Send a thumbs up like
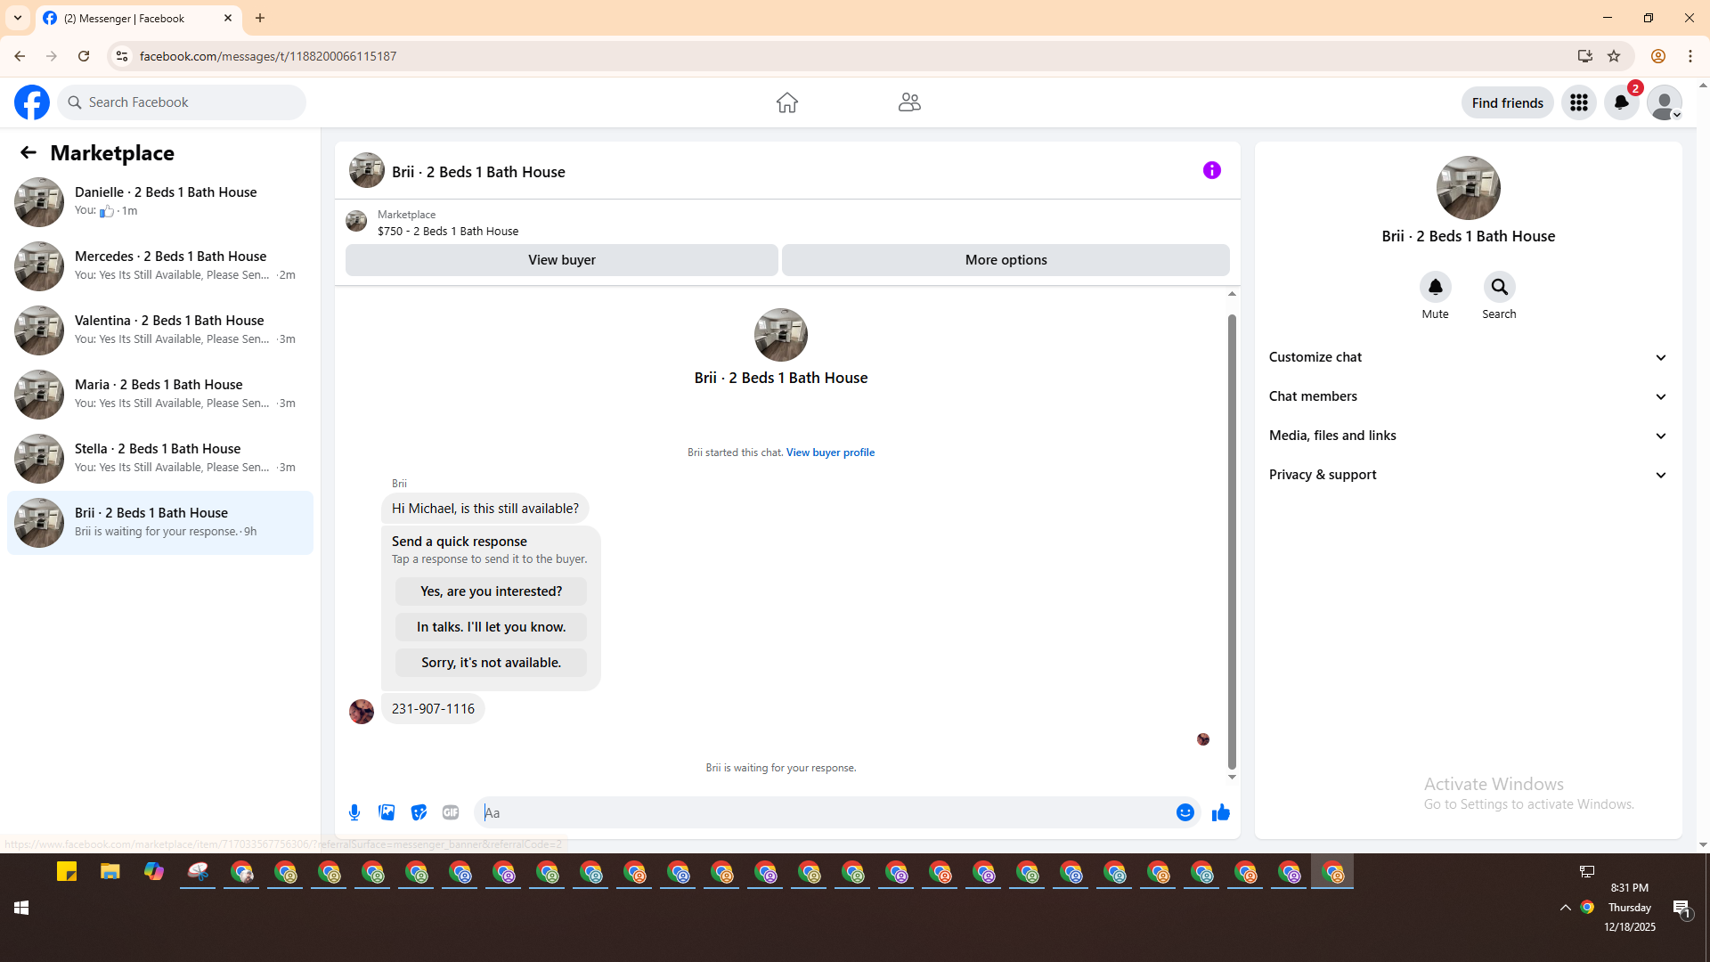 tap(1220, 812)
